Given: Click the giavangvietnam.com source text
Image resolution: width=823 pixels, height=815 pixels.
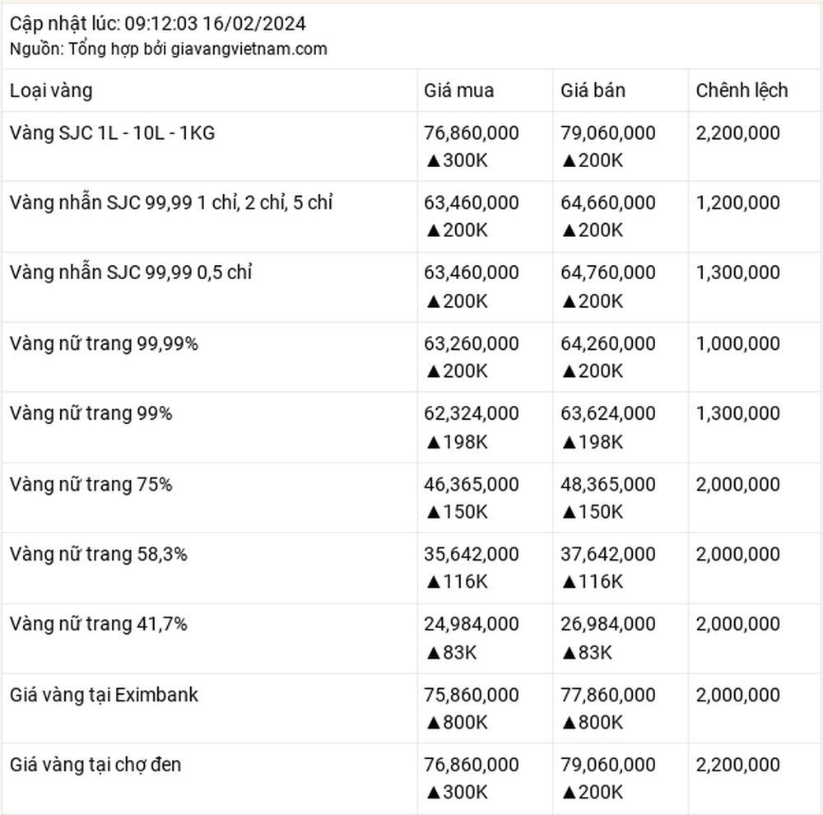Looking at the screenshot, I should click(x=249, y=49).
